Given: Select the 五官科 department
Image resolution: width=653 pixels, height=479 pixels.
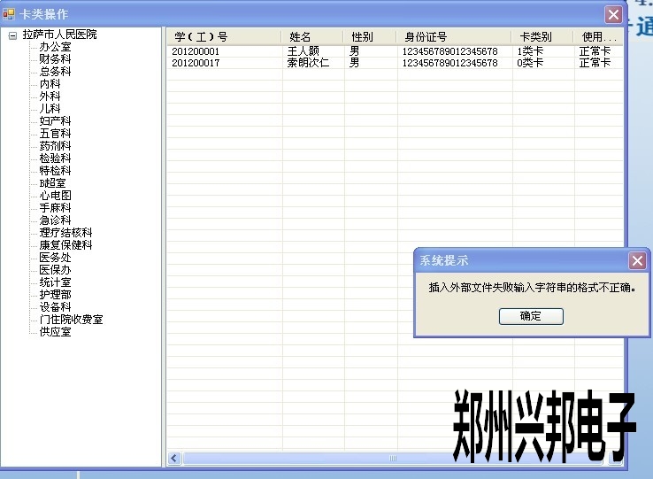Looking at the screenshot, I should (56, 134).
